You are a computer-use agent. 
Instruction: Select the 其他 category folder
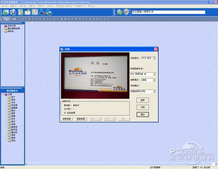[x=13, y=141]
